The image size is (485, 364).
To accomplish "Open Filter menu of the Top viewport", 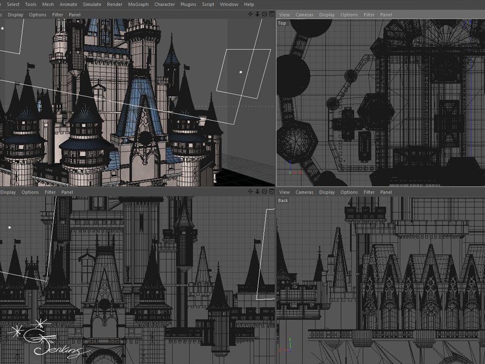I will [369, 15].
